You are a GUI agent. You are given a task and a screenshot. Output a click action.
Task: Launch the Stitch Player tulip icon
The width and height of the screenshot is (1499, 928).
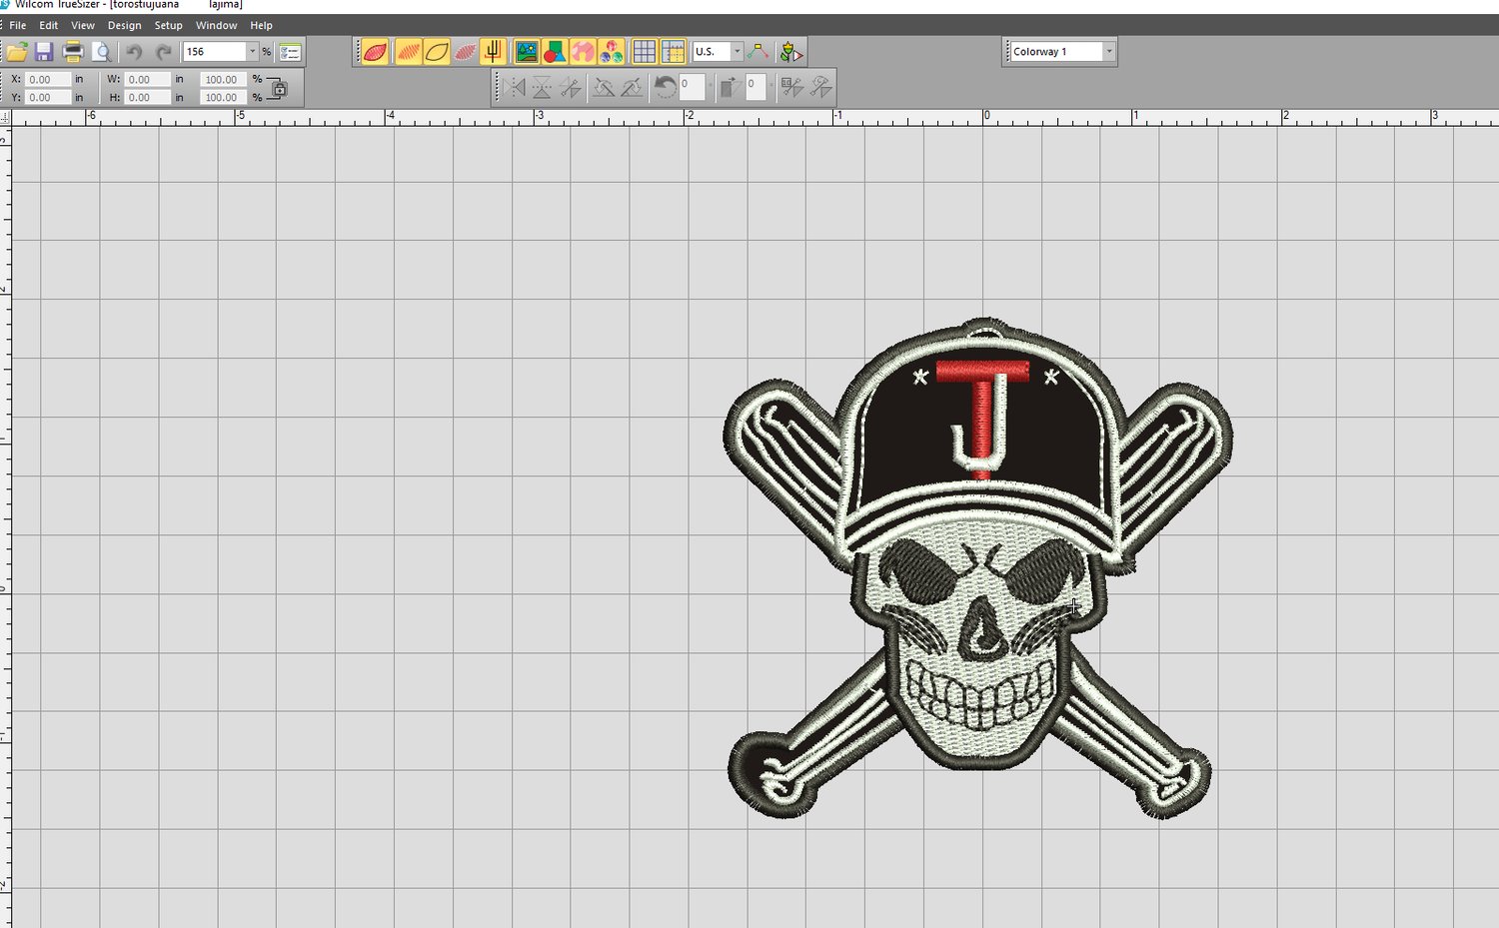pyautogui.click(x=791, y=51)
